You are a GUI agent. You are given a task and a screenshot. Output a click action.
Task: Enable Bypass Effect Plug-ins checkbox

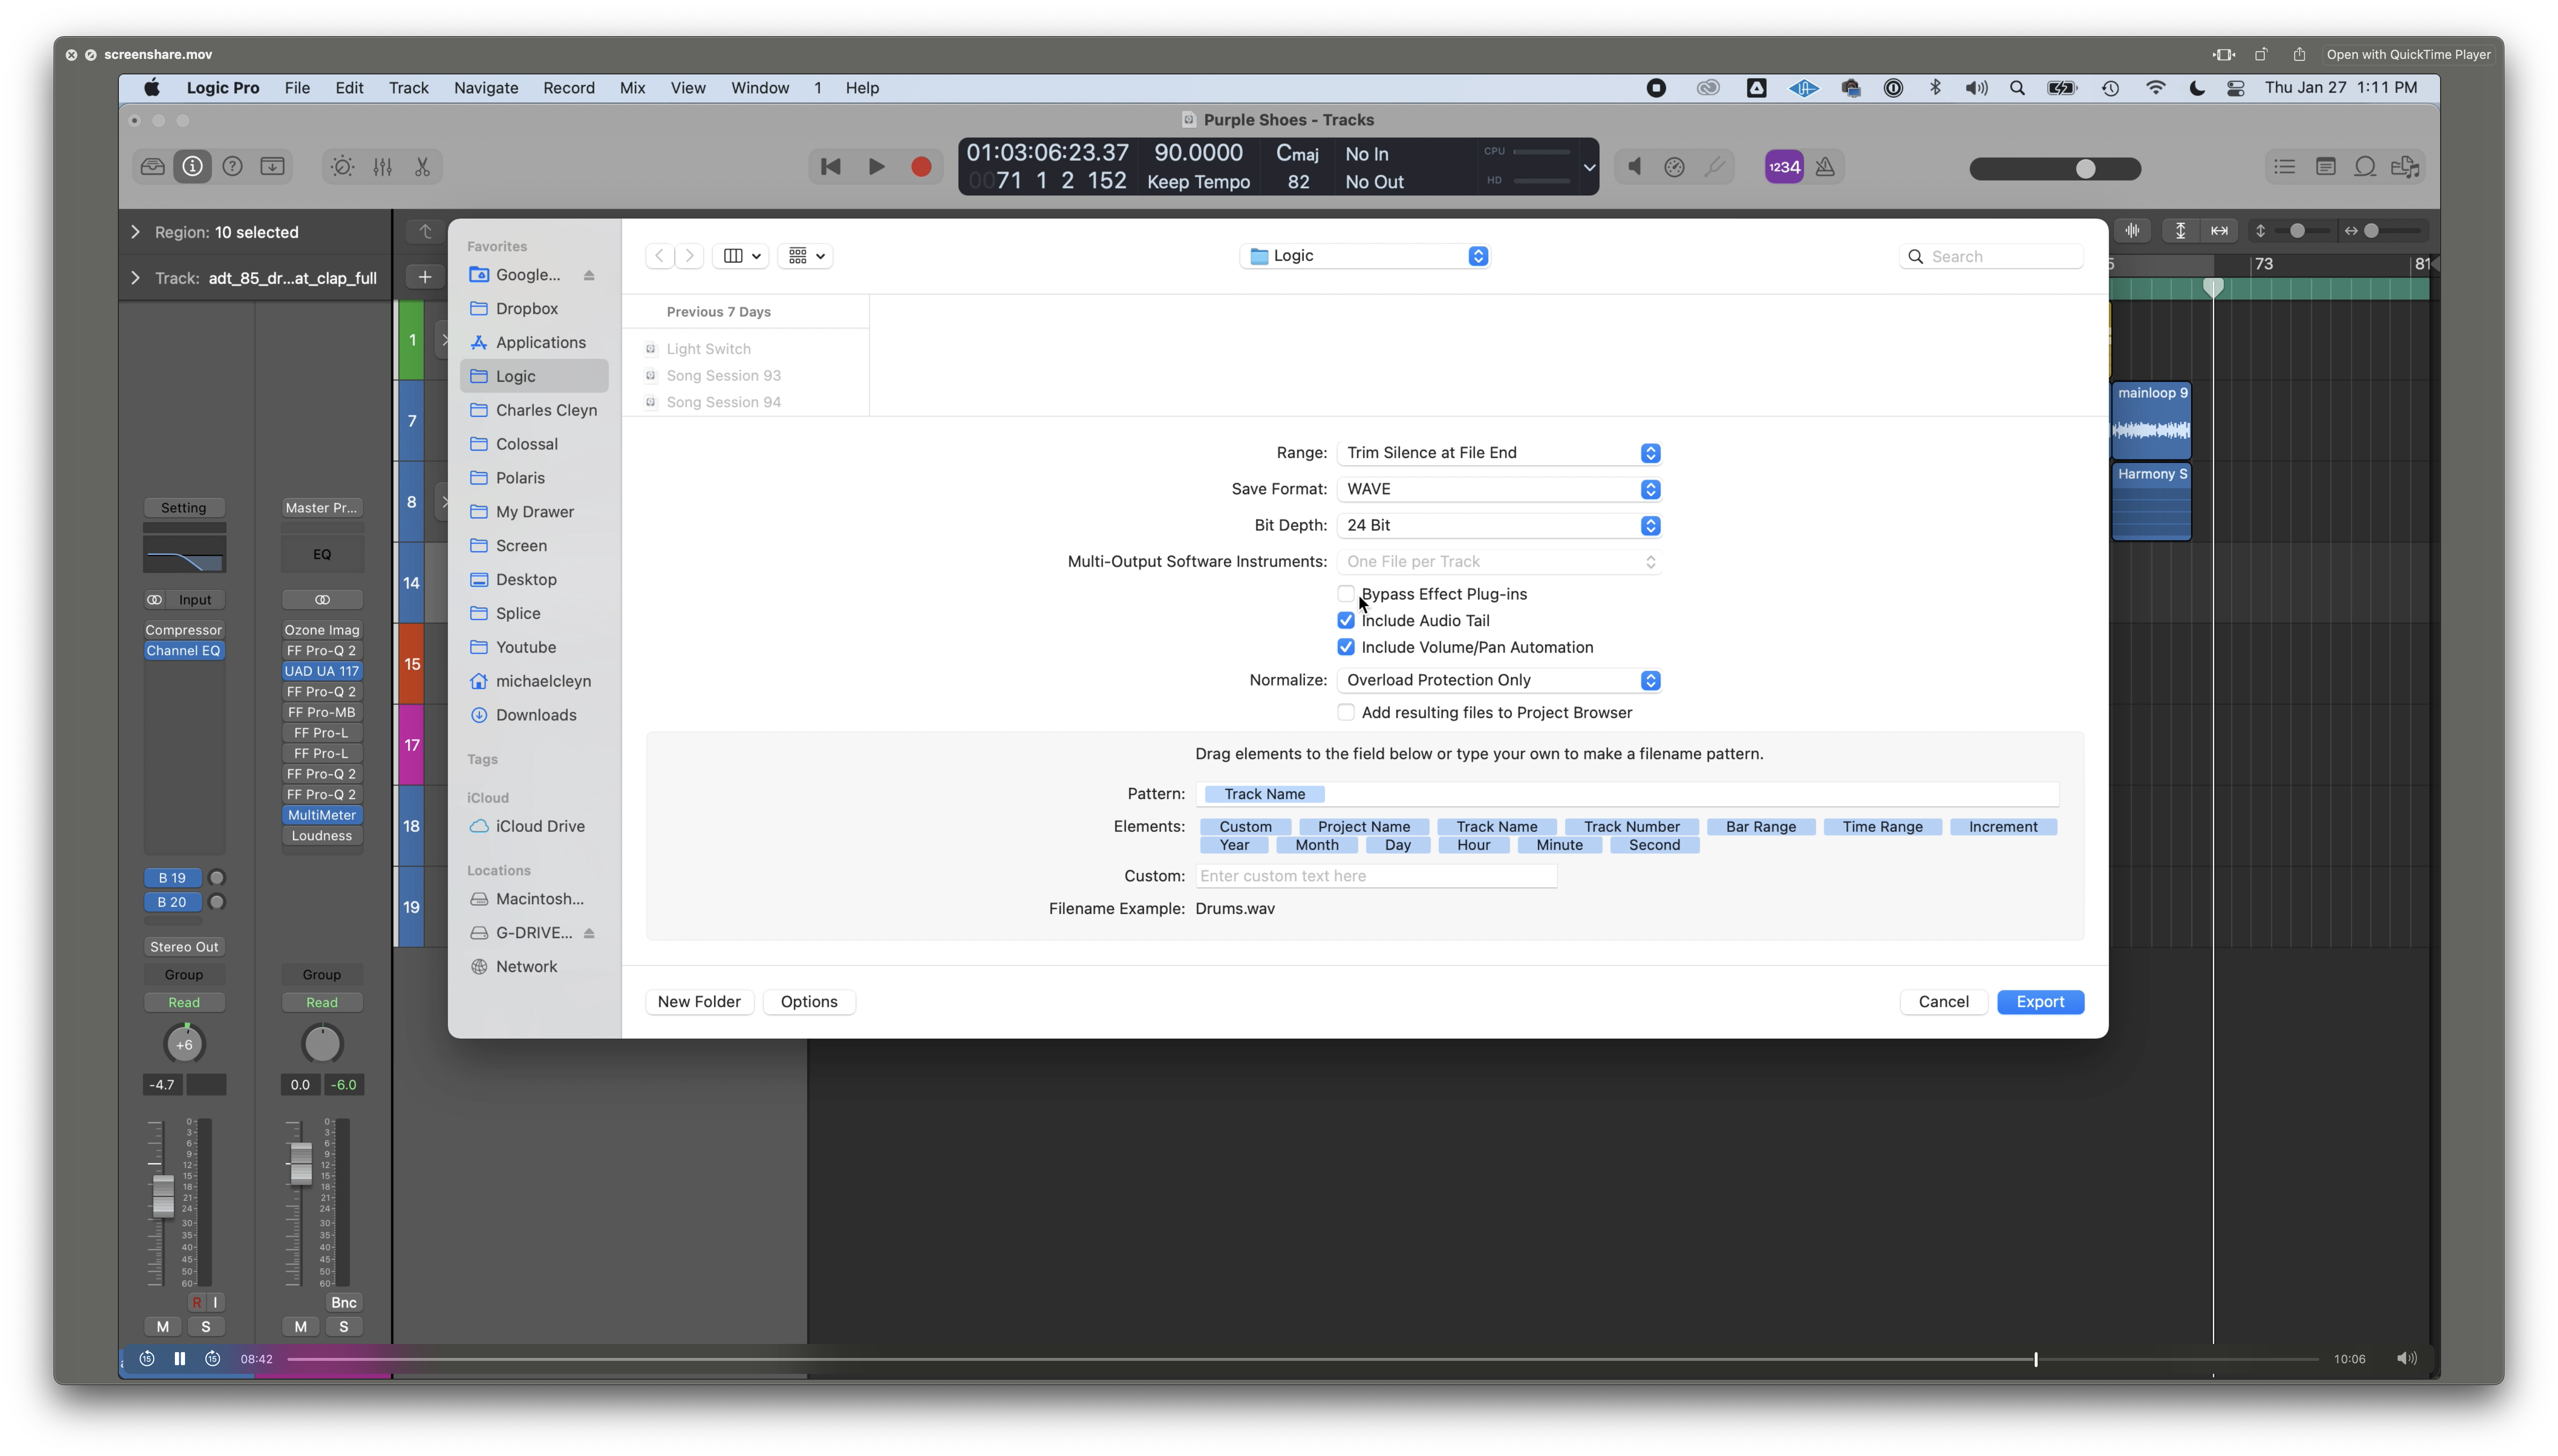(1345, 594)
